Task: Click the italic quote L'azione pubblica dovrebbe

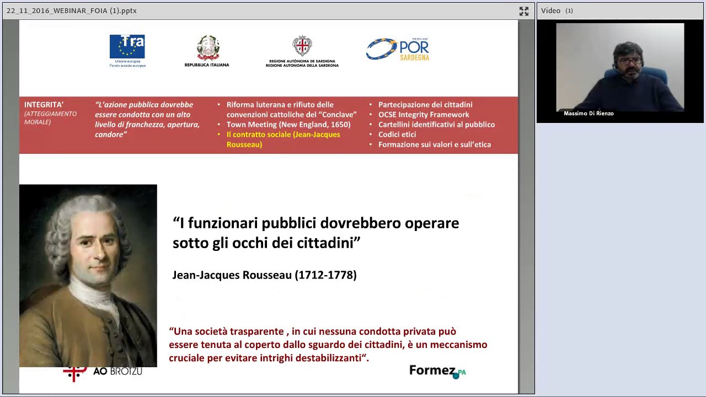Action: [x=147, y=120]
